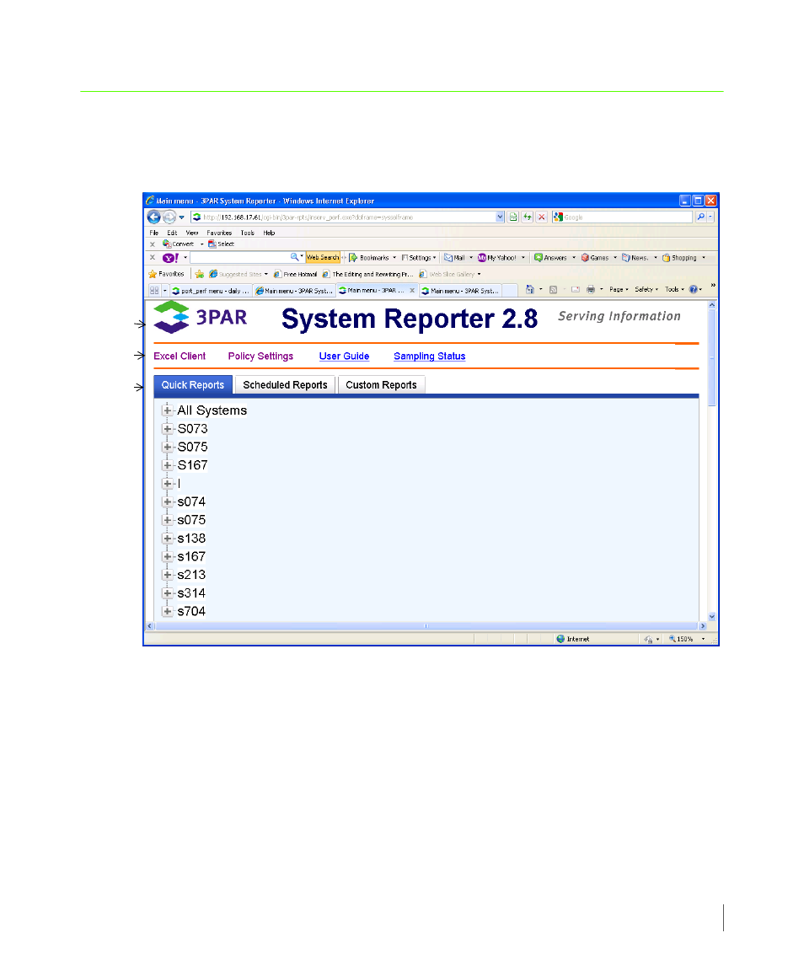The width and height of the screenshot is (804, 965).
Task: Expand the s074 tree node
Action: [x=167, y=501]
